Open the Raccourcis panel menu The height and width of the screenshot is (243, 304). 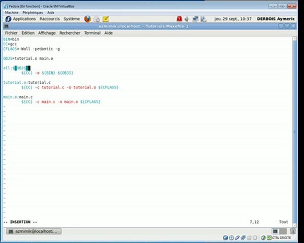50,19
